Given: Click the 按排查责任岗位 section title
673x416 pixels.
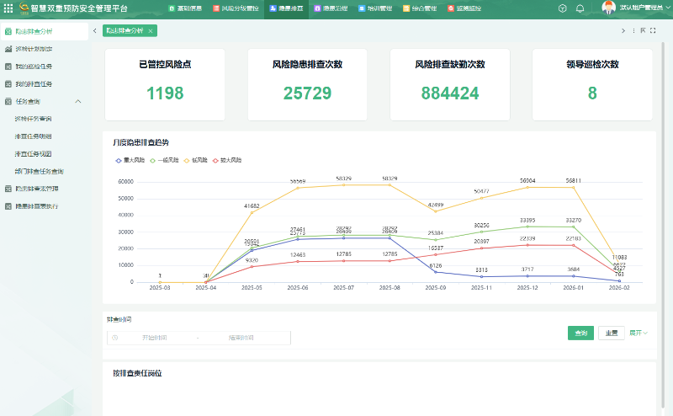Looking at the screenshot, I should click(137, 373).
